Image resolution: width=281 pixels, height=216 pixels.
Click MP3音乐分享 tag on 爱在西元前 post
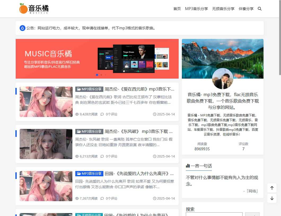(x=89, y=89)
